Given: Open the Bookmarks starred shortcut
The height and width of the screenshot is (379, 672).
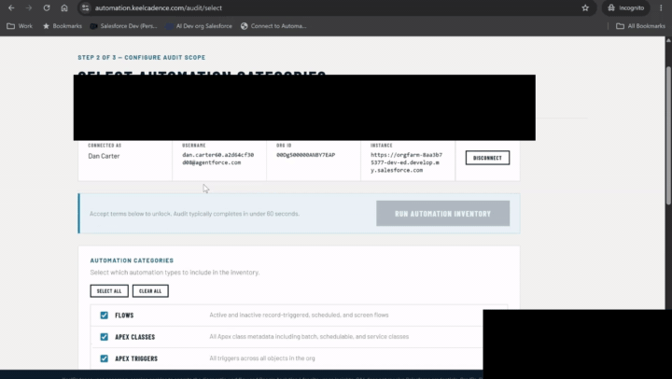Looking at the screenshot, I should 63,26.
